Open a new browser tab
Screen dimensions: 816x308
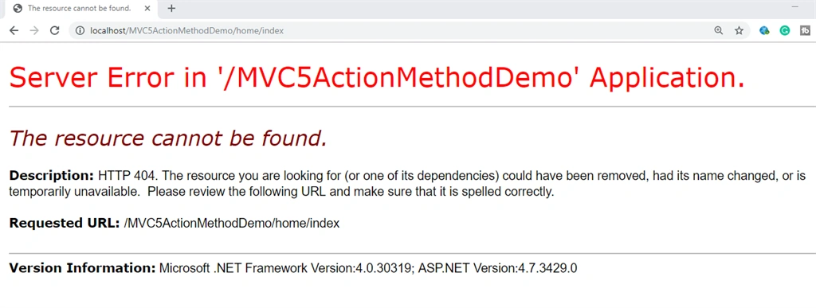tap(172, 8)
